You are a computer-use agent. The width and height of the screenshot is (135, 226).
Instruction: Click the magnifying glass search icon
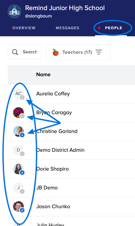pos(15,52)
